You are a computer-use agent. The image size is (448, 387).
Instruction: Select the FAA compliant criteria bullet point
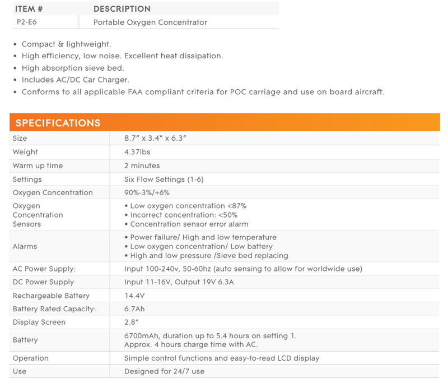[203, 92]
